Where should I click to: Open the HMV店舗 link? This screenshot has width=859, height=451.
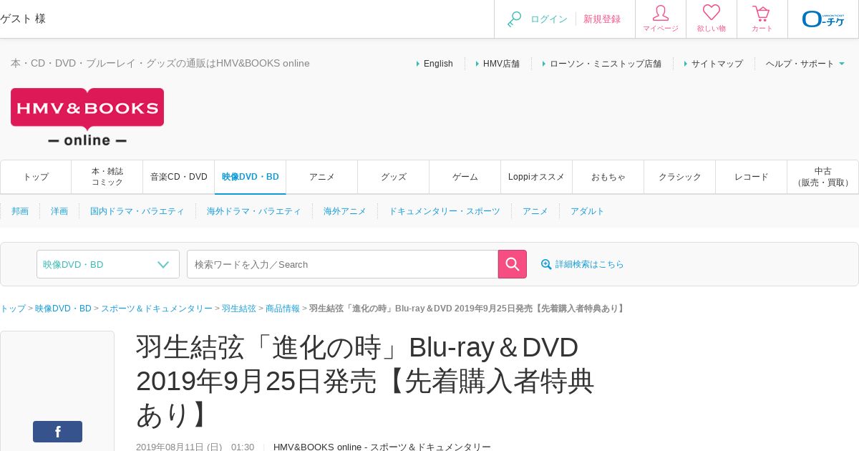click(501, 64)
